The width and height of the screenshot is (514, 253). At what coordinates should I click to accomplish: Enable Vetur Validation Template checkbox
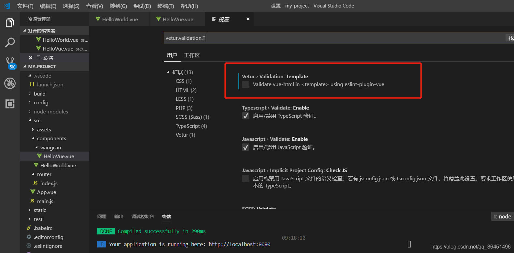246,84
